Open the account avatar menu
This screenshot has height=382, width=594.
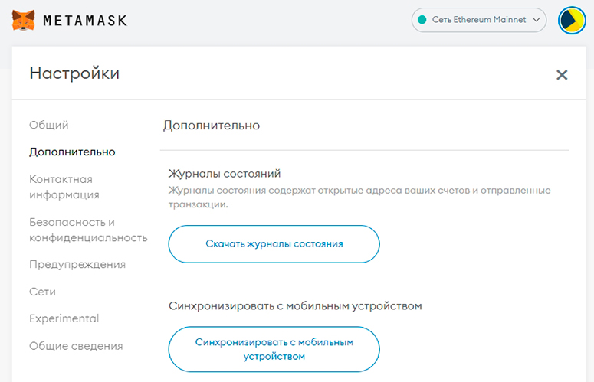point(572,20)
